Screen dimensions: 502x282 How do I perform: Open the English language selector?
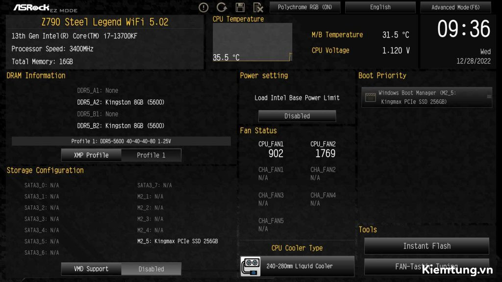tap(380, 7)
